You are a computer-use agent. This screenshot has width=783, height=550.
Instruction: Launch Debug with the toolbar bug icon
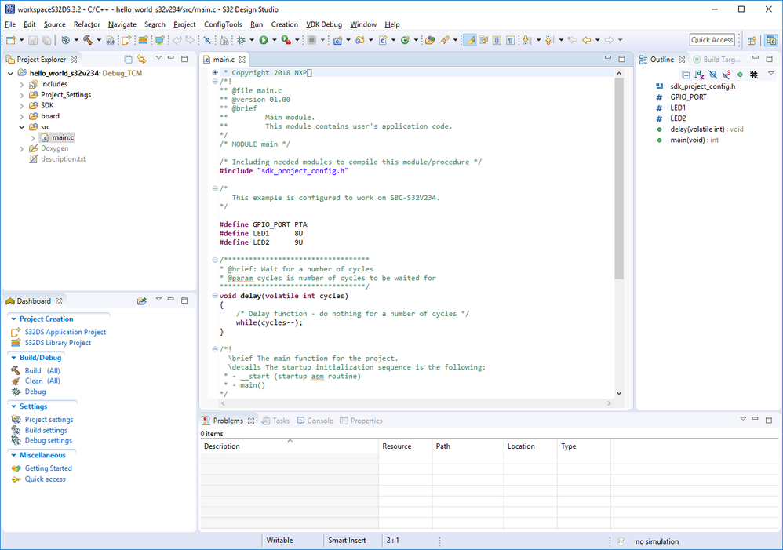click(241, 40)
